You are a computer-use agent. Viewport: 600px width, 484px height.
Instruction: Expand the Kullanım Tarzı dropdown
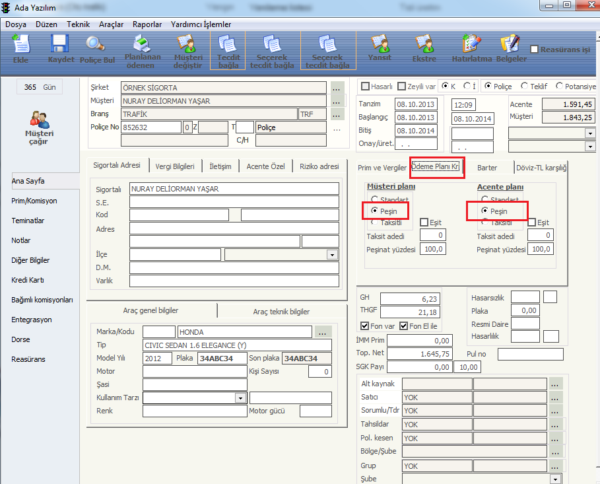click(x=240, y=398)
